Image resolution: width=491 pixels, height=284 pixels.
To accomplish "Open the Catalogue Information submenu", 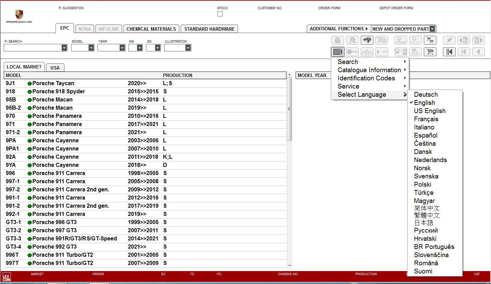I will click(x=369, y=70).
